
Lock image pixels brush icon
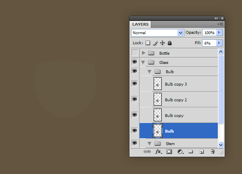pyautogui.click(x=155, y=43)
